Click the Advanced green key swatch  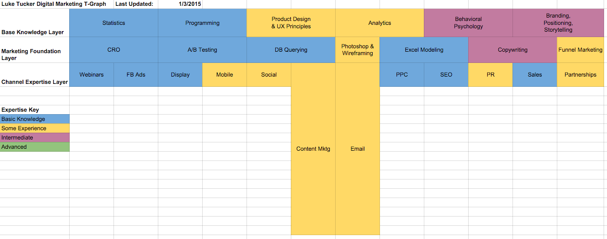pos(35,147)
